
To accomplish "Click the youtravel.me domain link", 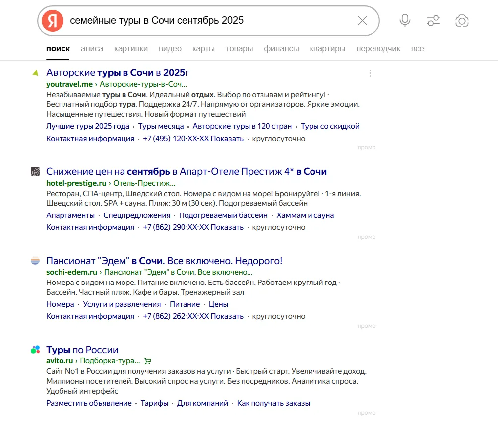I will click(69, 84).
